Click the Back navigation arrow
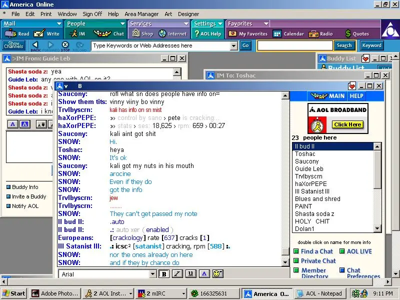This screenshot has width=400, height=300. (x=35, y=46)
